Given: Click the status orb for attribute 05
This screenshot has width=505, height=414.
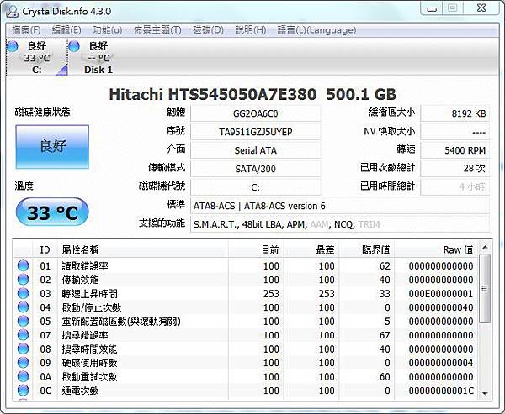Looking at the screenshot, I should tap(23, 321).
